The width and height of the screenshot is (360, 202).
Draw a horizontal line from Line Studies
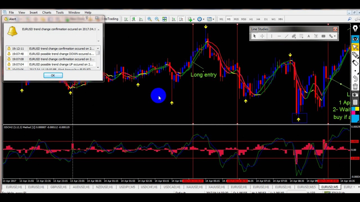click(279, 36)
